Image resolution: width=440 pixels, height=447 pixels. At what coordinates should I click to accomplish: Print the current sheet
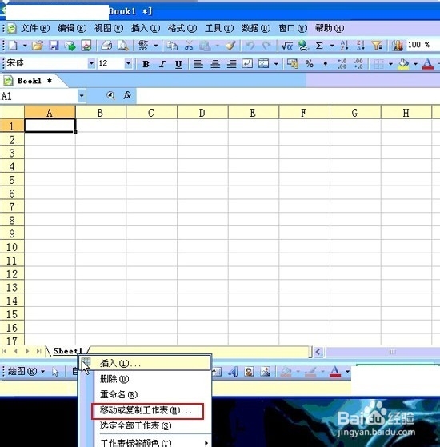[106, 46]
